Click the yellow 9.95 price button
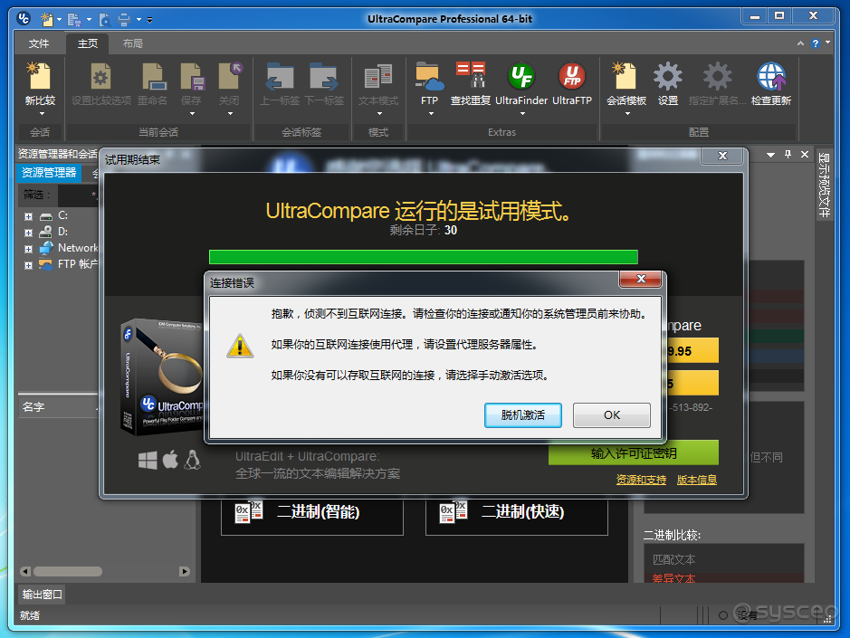The height and width of the screenshot is (638, 850). click(x=692, y=351)
